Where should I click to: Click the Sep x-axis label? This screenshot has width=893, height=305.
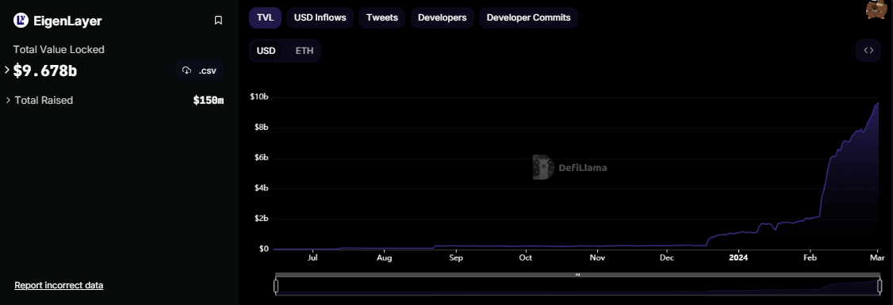(x=455, y=257)
